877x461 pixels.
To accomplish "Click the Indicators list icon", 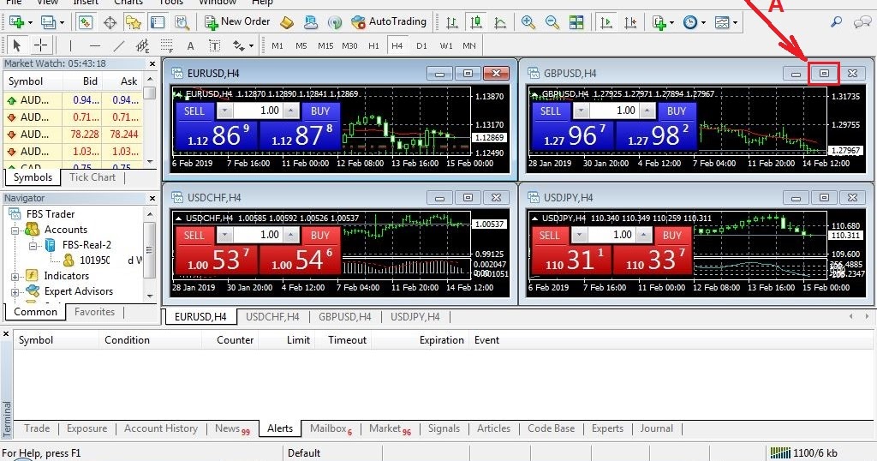I will (659, 22).
